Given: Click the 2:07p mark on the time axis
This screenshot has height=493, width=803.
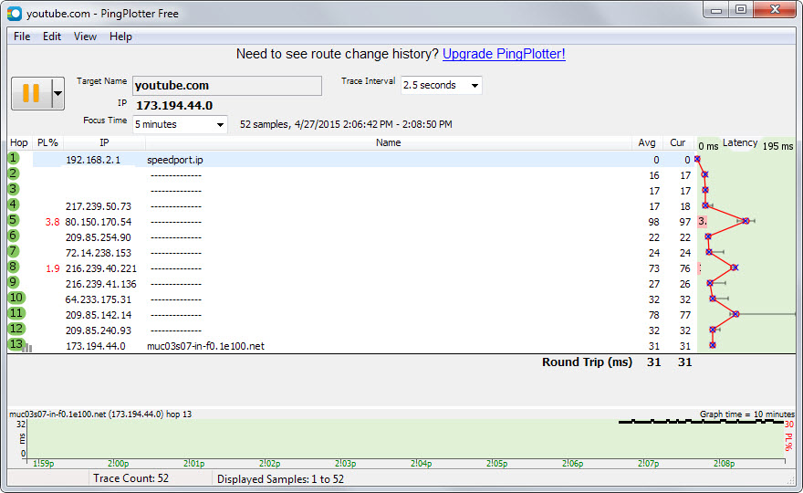Looking at the screenshot, I should tap(649, 463).
